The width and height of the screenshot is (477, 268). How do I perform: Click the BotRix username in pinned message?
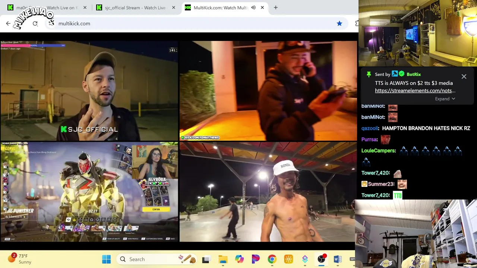[414, 74]
